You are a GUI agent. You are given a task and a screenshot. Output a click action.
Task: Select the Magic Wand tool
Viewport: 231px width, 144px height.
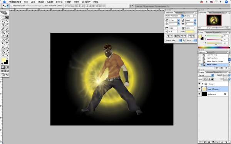coord(7,21)
